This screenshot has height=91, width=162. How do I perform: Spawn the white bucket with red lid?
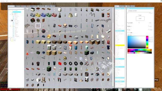click(x=70, y=47)
